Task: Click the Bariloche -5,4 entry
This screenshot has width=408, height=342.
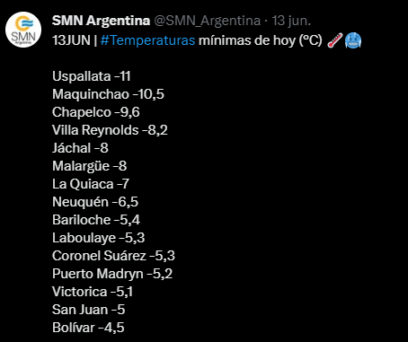Action: [x=96, y=220]
